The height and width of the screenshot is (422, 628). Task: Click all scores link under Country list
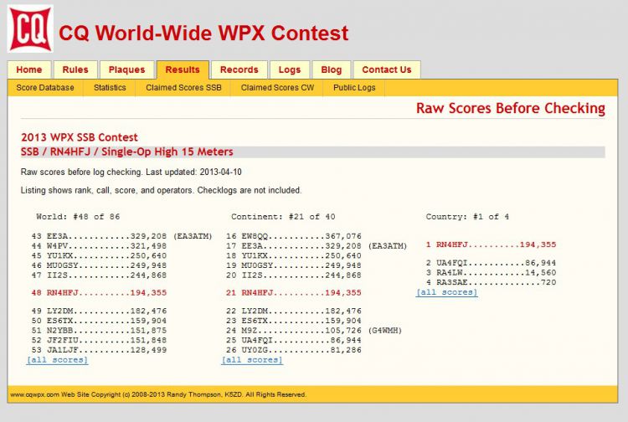(x=447, y=292)
